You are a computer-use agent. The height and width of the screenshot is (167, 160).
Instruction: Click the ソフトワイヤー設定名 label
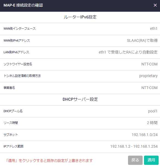(18, 64)
